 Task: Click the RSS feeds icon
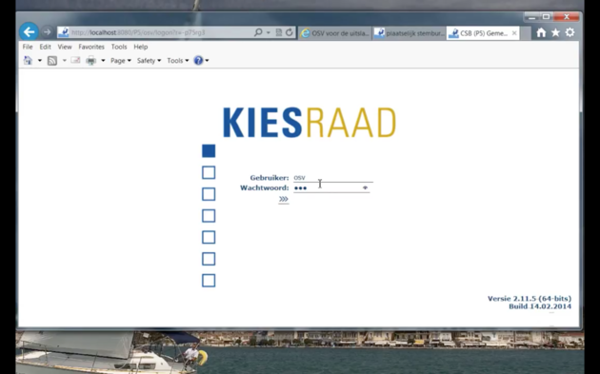tap(52, 60)
